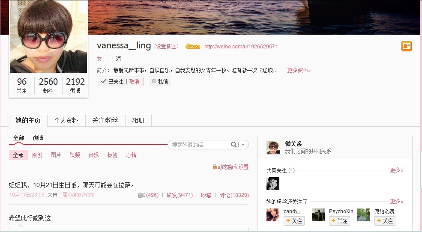Open the search options dropdown arrow
Image resolution: width=422 pixels, height=232 pixels.
(243, 145)
